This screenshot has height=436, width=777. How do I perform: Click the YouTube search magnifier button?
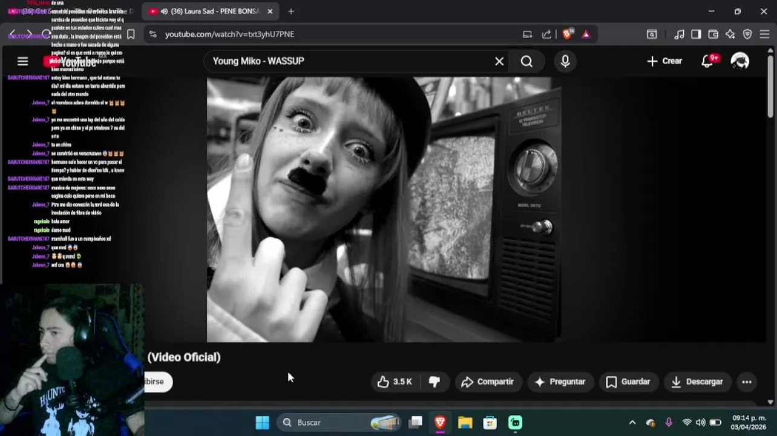pos(526,61)
